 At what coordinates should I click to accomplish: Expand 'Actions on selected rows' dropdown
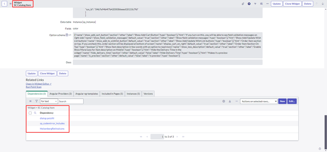[259, 101]
